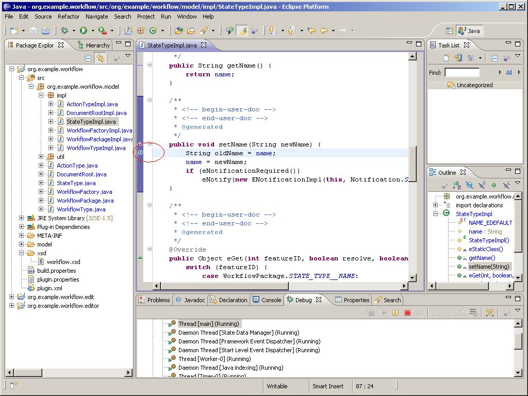Open WorkflowPackage.java in Package Explorer
The image size is (528, 396).
[x=85, y=201]
